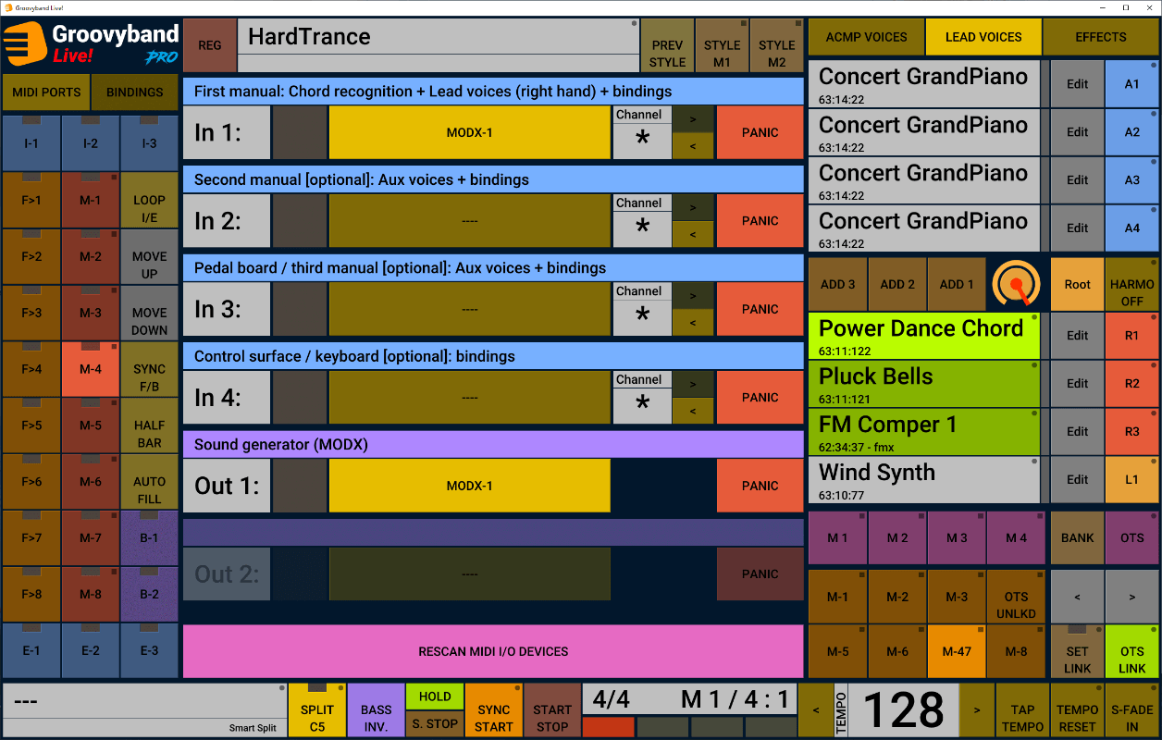Viewport: 1162px width, 740px height.
Task: Increase tempo with the right arrow
Action: coord(977,710)
